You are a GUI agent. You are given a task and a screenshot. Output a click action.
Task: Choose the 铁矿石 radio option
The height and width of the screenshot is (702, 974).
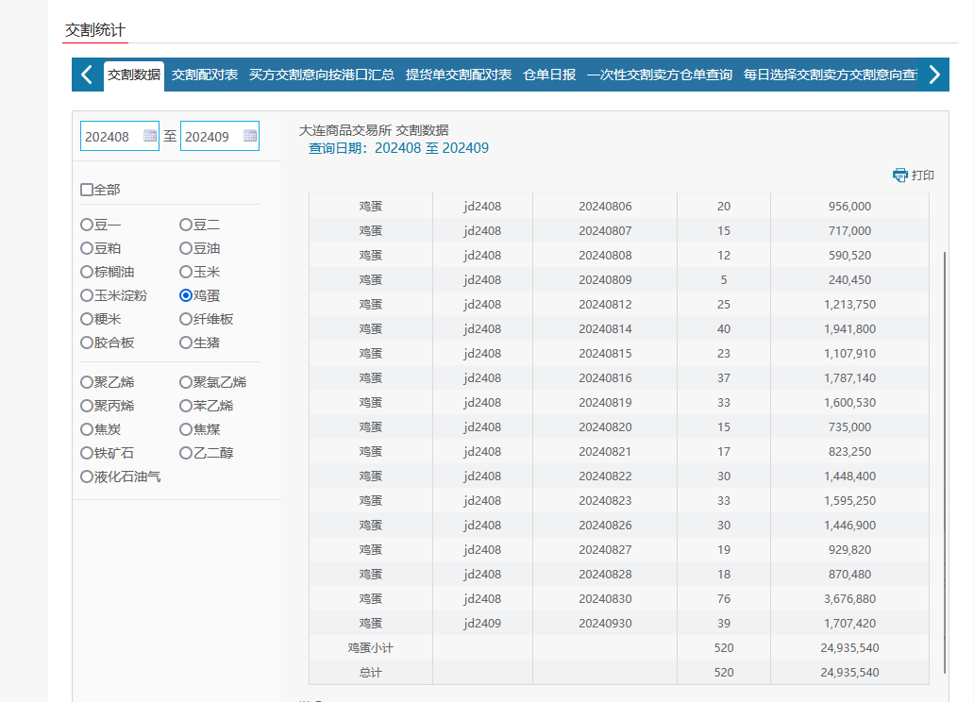(87, 453)
